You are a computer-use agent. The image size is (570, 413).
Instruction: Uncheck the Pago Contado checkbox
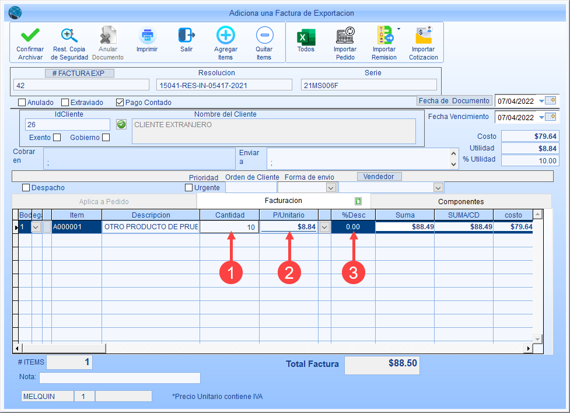click(x=120, y=103)
